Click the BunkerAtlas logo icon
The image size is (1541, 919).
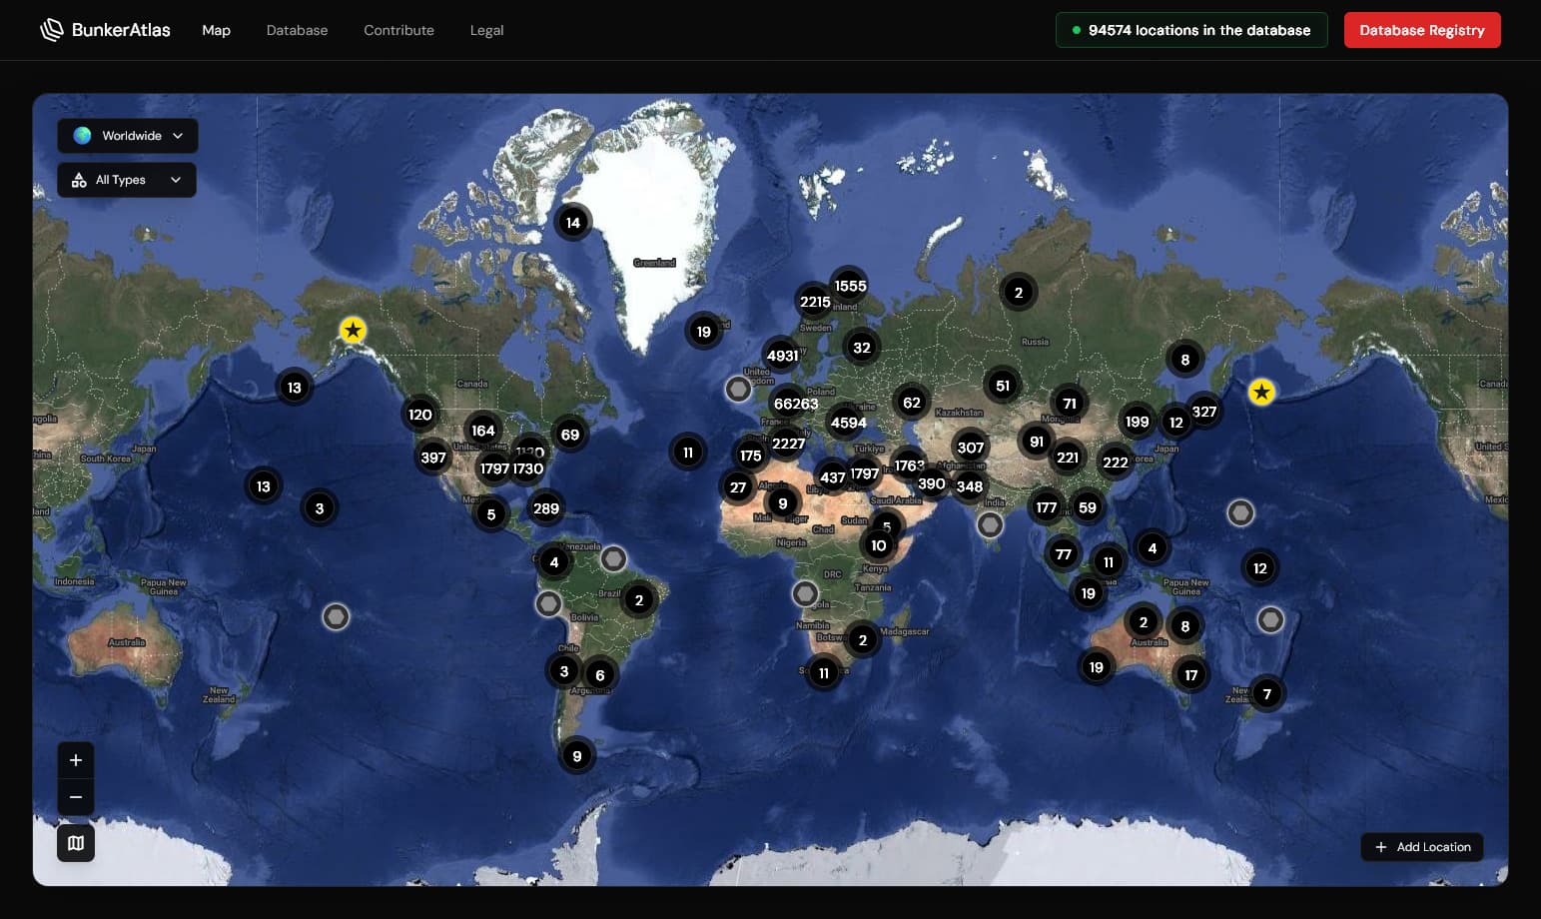(x=52, y=30)
